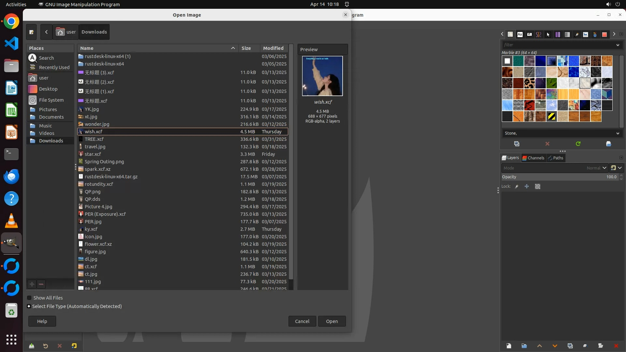
Task: Click the type-a-file-name pencil icon
Action: [31, 32]
